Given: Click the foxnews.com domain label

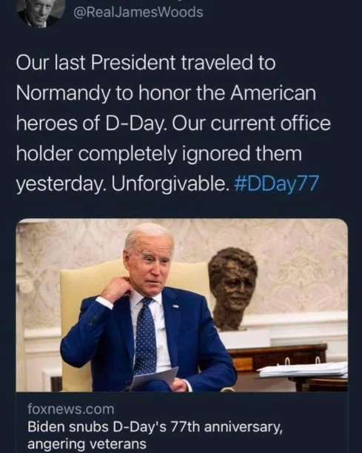Looking at the screenshot, I should coord(71,409).
